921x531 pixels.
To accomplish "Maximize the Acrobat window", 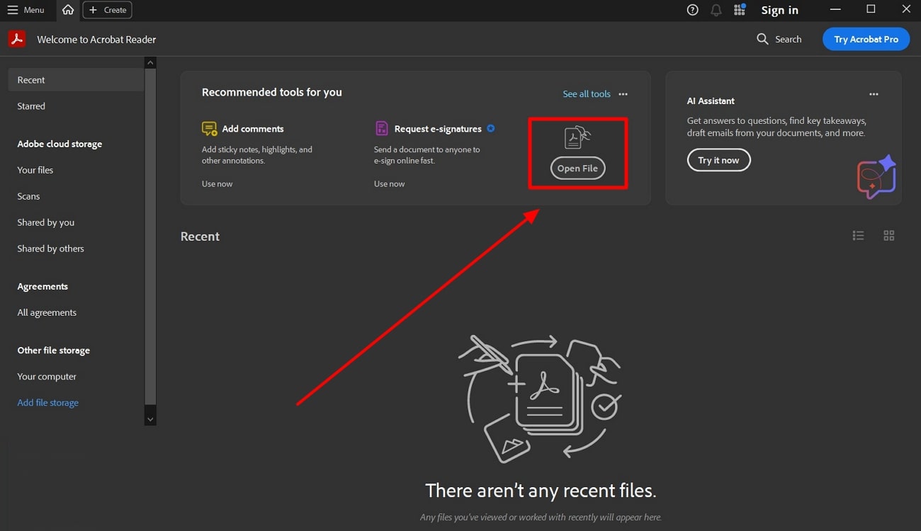I will (x=871, y=9).
